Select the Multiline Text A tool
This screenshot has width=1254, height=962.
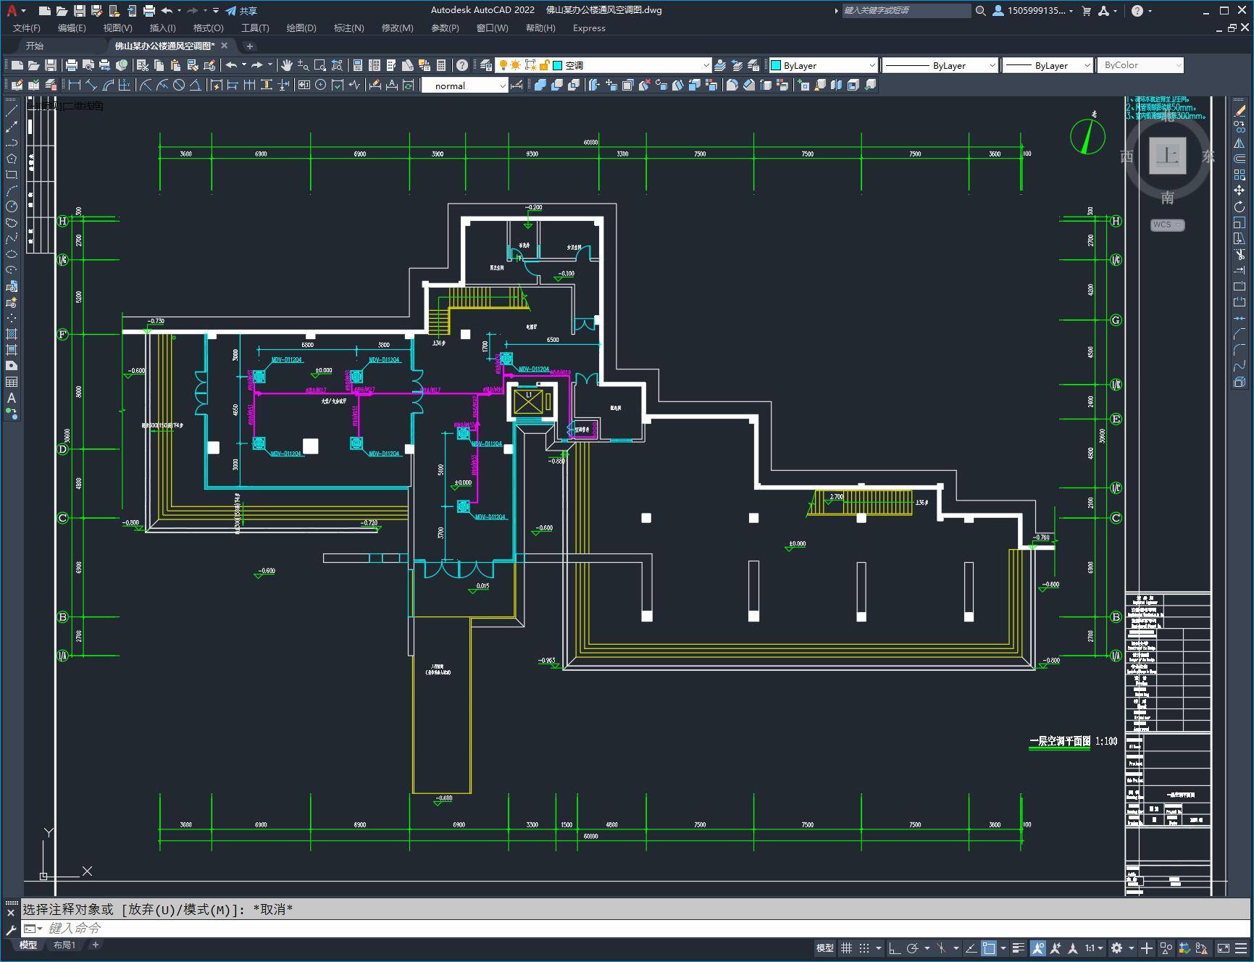coord(12,398)
